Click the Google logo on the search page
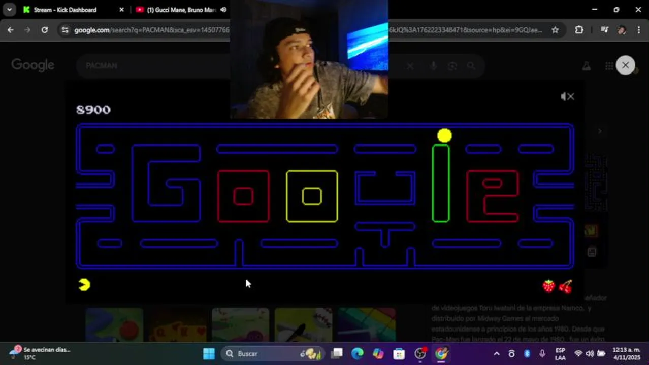This screenshot has width=649, height=365. [x=33, y=65]
